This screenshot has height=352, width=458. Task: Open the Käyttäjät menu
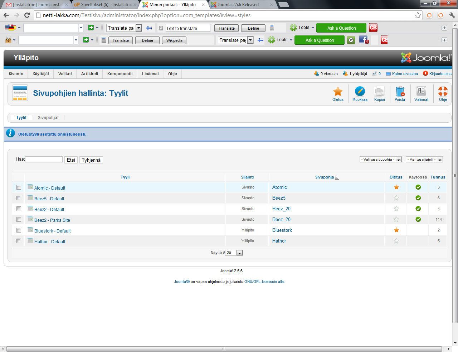coord(41,74)
